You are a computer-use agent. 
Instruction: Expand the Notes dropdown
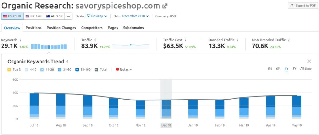coord(124,69)
